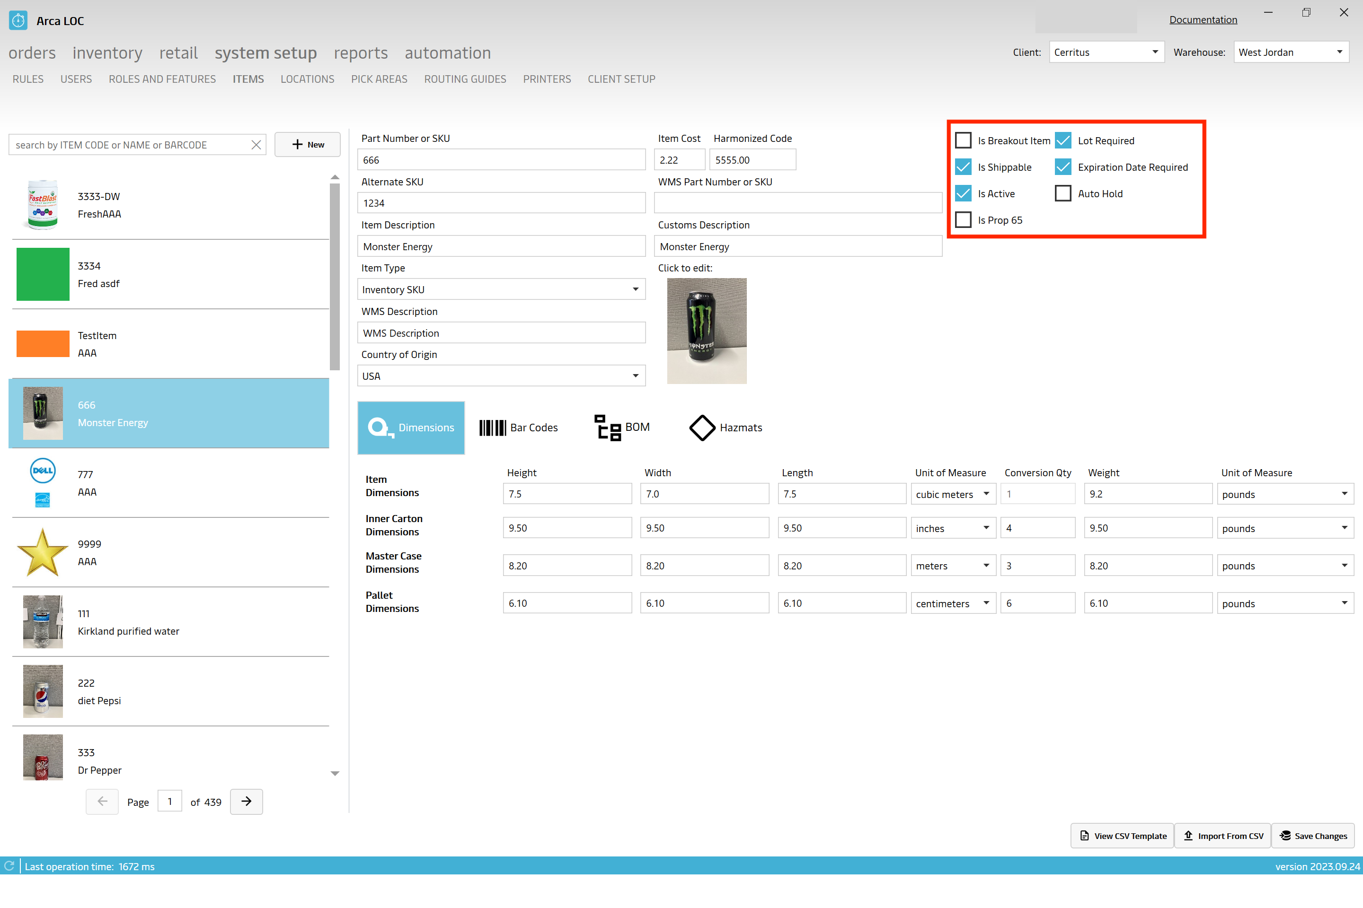Click the Arca LOC app logo icon
Viewport: 1363px width, 908px height.
pyautogui.click(x=18, y=20)
